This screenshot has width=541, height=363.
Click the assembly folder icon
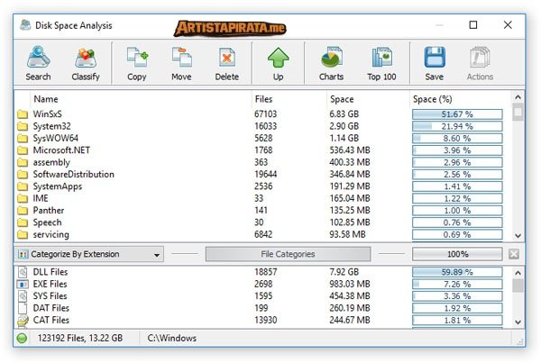point(23,162)
